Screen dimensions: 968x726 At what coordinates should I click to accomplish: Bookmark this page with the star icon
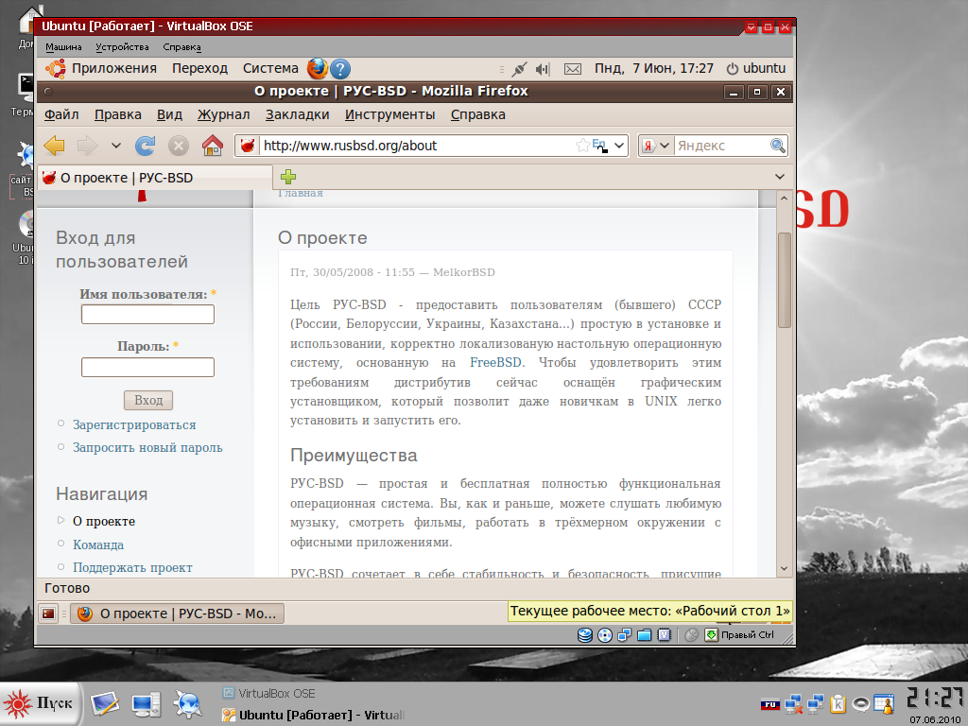click(x=582, y=146)
